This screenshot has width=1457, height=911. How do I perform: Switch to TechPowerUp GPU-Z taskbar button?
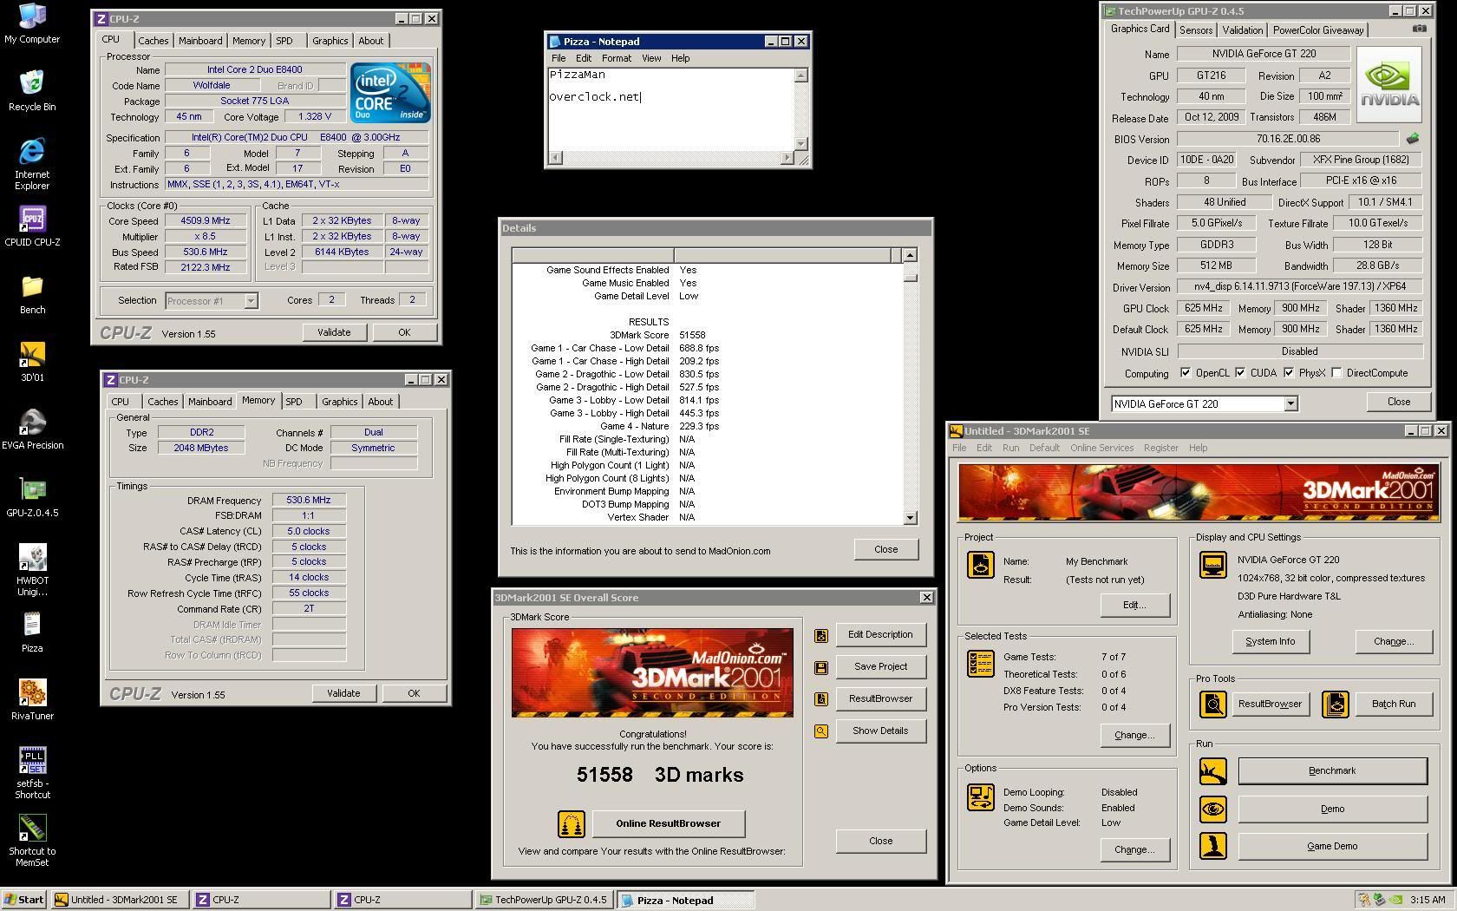point(546,900)
